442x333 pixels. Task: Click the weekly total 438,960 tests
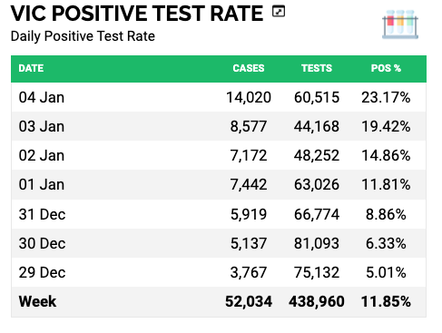pos(317,301)
